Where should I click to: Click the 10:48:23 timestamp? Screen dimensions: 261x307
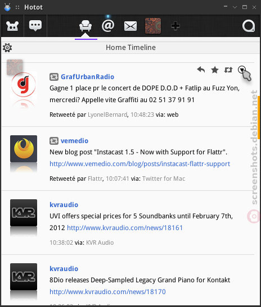point(142,114)
